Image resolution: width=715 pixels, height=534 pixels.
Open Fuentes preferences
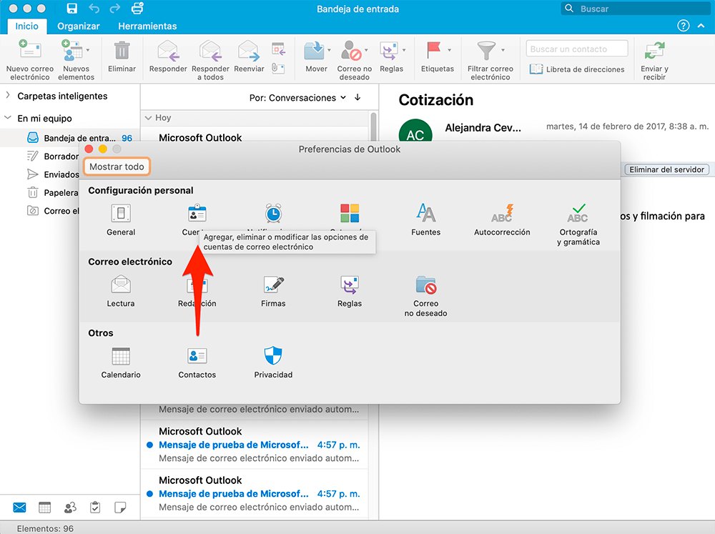click(x=425, y=219)
